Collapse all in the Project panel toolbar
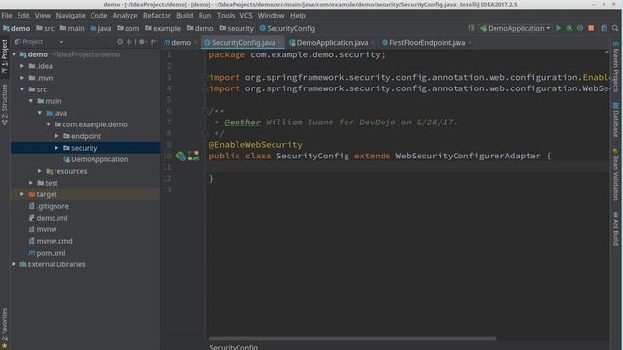Image resolution: width=623 pixels, height=350 pixels. [x=128, y=42]
